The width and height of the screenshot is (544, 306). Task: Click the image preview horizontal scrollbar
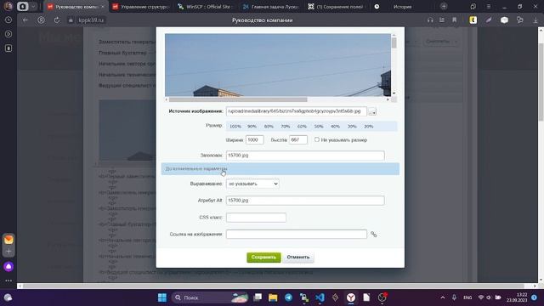pyautogui.click(x=238, y=99)
